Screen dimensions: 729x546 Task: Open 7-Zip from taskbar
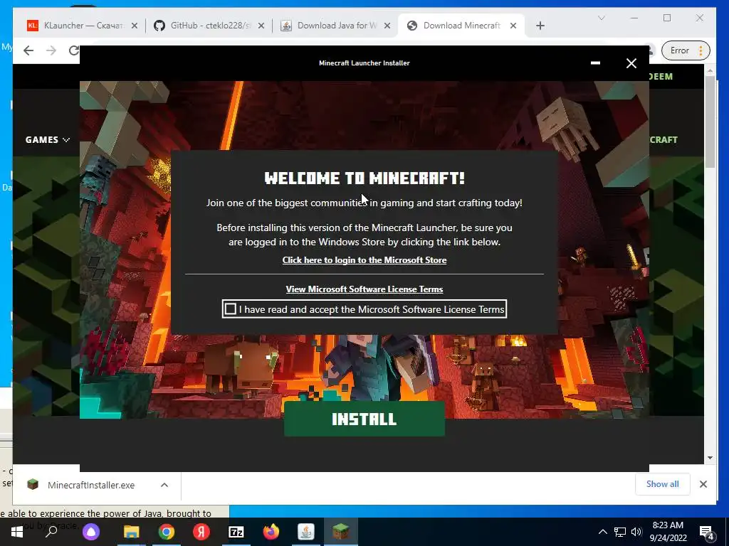click(x=236, y=532)
